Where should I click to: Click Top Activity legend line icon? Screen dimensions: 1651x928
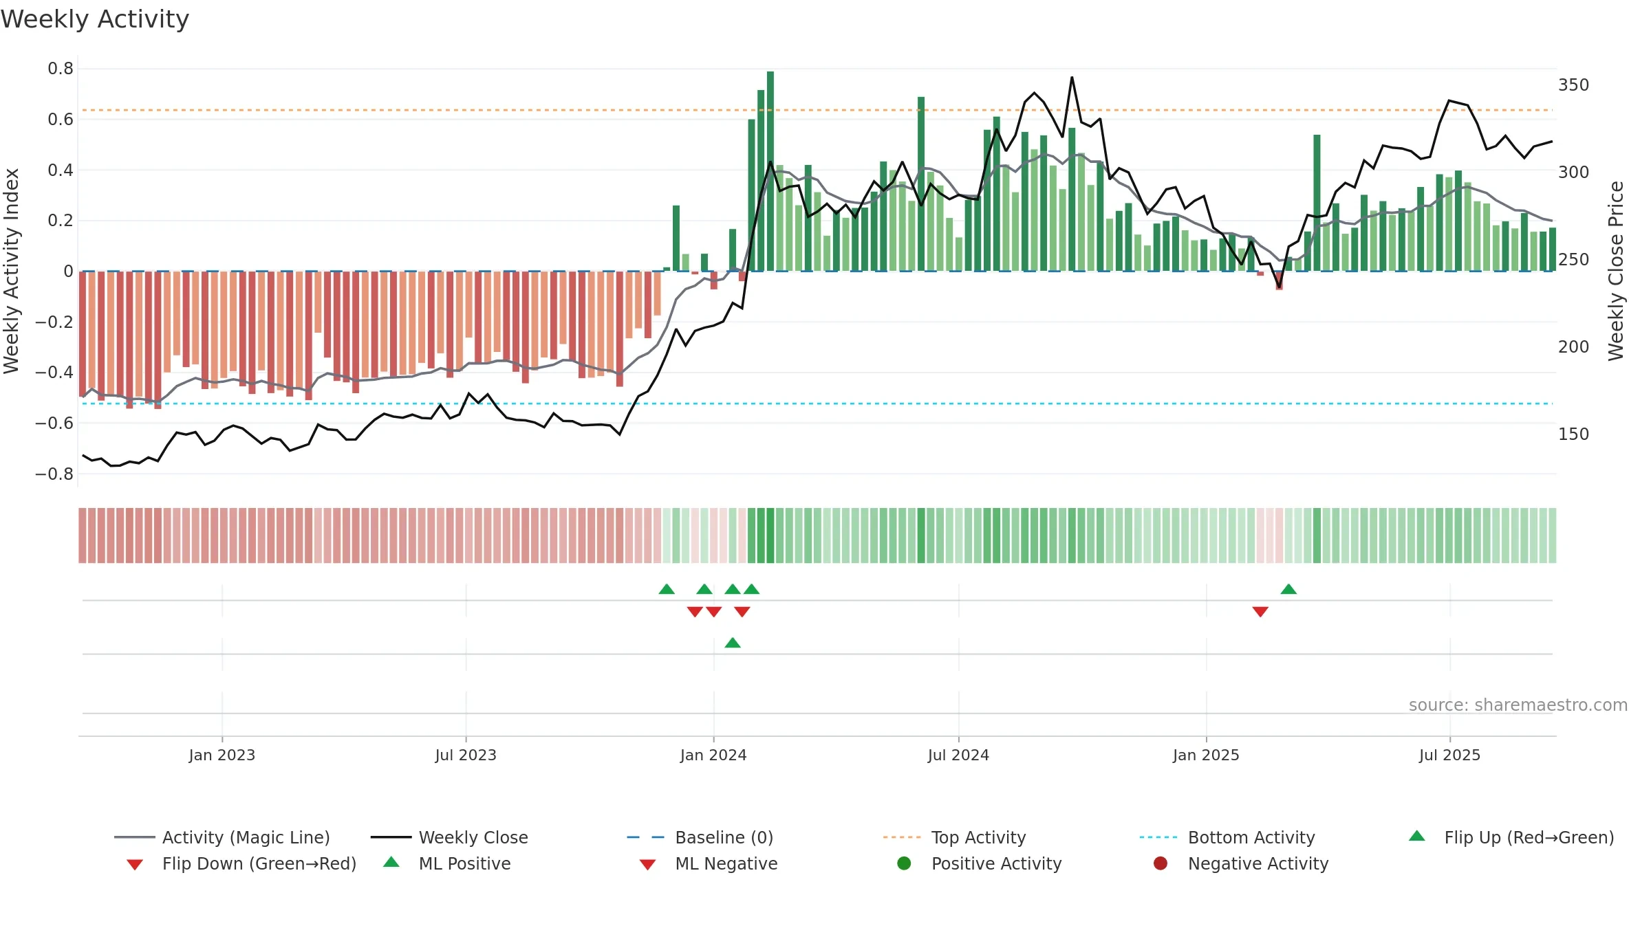(x=902, y=837)
